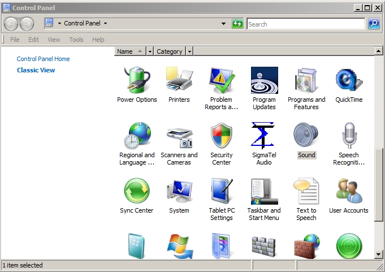
Task: Switch to Classic View
Action: pos(36,70)
